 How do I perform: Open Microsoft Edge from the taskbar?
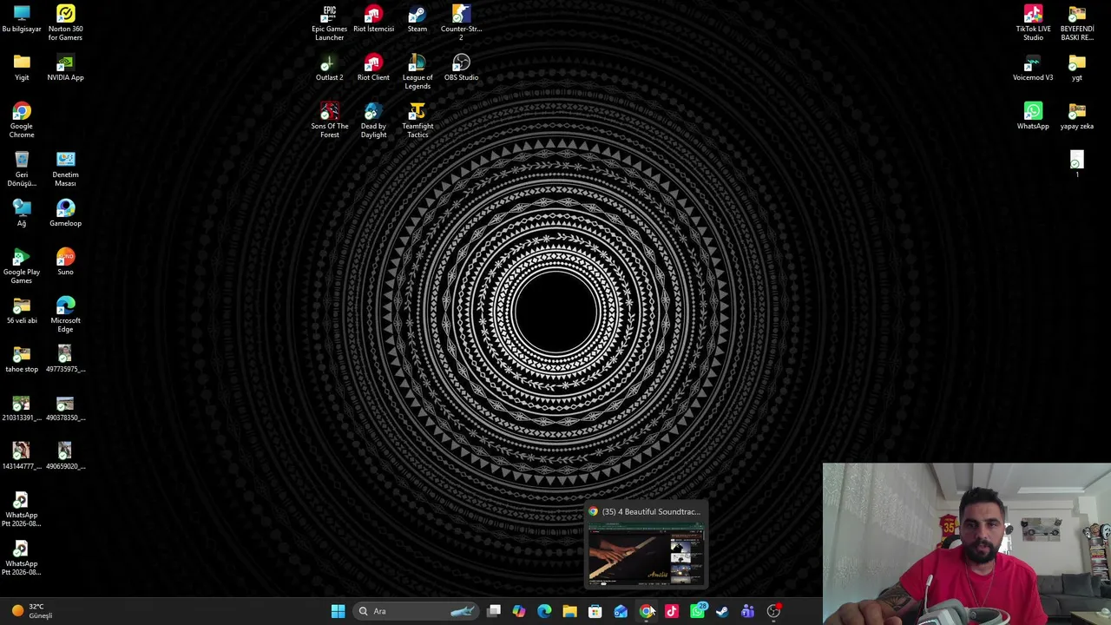[x=544, y=611]
